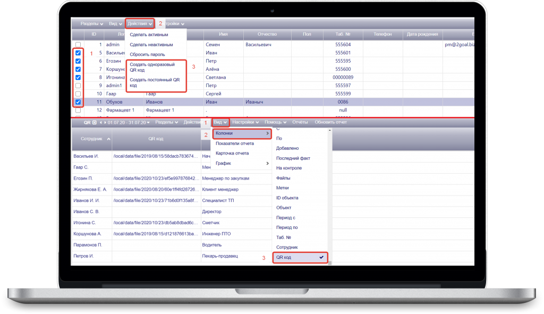Select Сделать неактивным menu item
Screen dimensions: 544x314
pyautogui.click(x=151, y=45)
